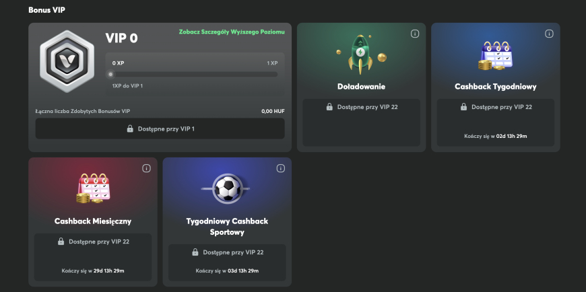The image size is (586, 292).
Task: Open info icon on Cashback Tygodniowy card
Action: click(549, 34)
